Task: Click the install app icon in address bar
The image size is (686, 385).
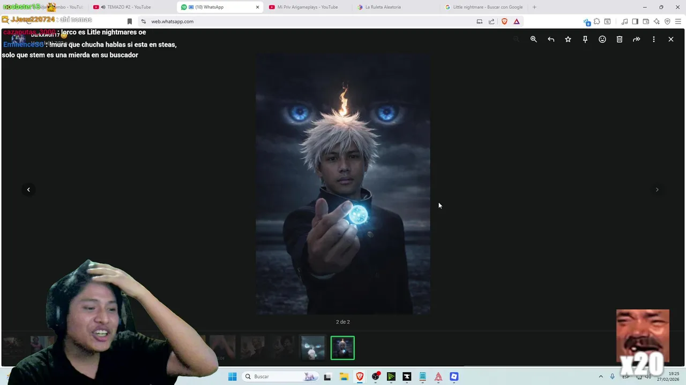Action: (x=480, y=21)
